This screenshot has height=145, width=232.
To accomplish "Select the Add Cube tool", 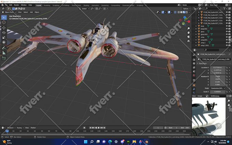I will 4,58.
